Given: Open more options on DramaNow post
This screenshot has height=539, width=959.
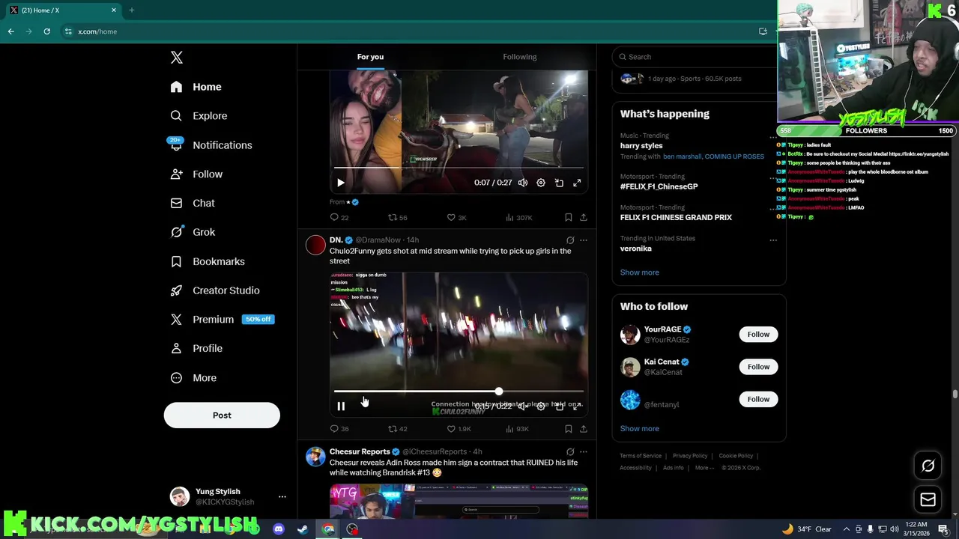Looking at the screenshot, I should coord(584,240).
